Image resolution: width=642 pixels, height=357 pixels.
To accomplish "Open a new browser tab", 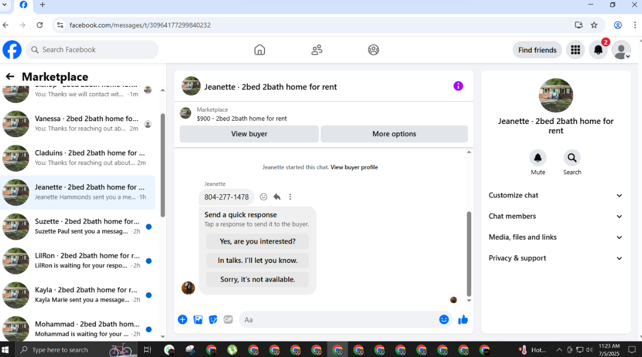I will [43, 5].
